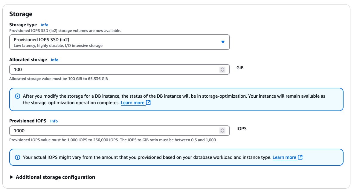Click the Allocated storage stepper arrows

tap(222, 69)
